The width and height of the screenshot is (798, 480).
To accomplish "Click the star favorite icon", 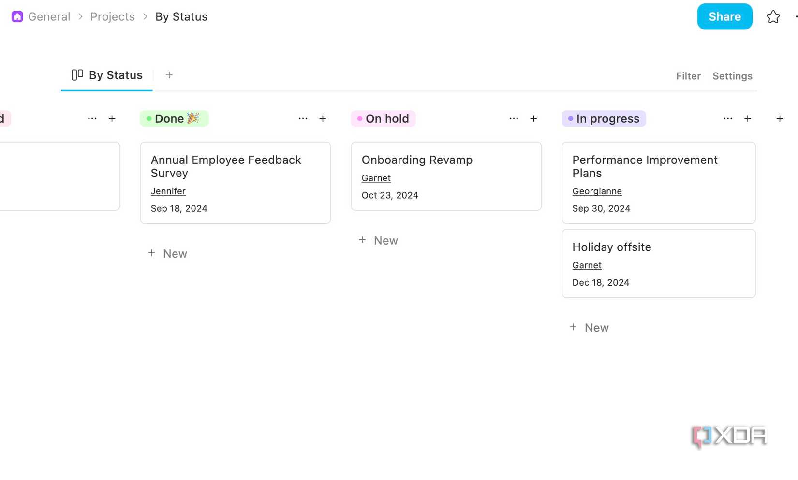I will pos(773,17).
